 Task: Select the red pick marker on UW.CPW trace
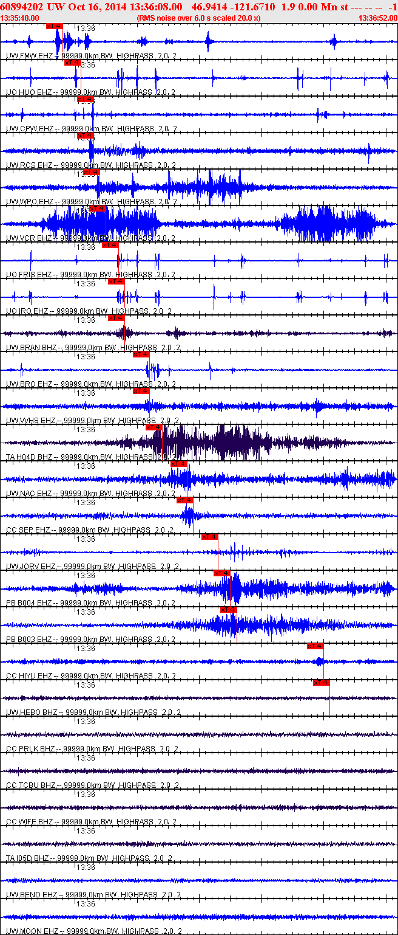click(x=86, y=99)
